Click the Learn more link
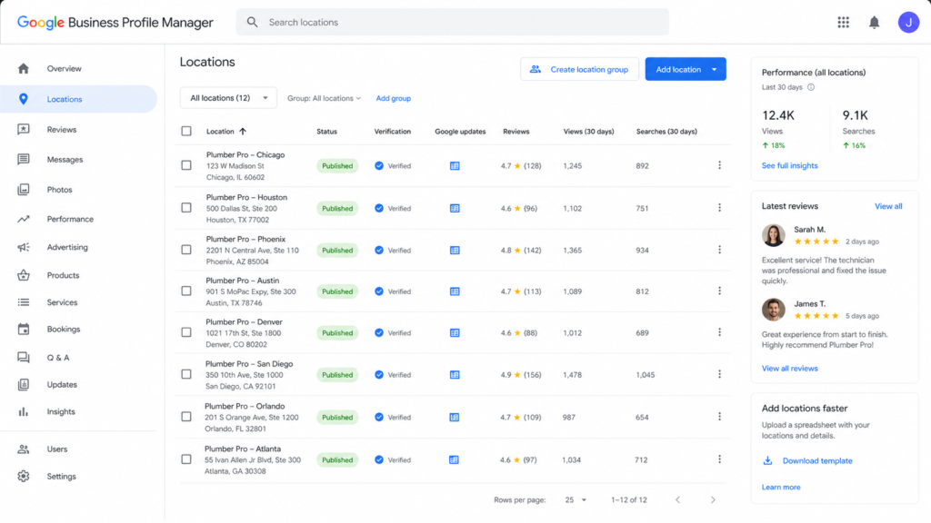 click(x=781, y=487)
